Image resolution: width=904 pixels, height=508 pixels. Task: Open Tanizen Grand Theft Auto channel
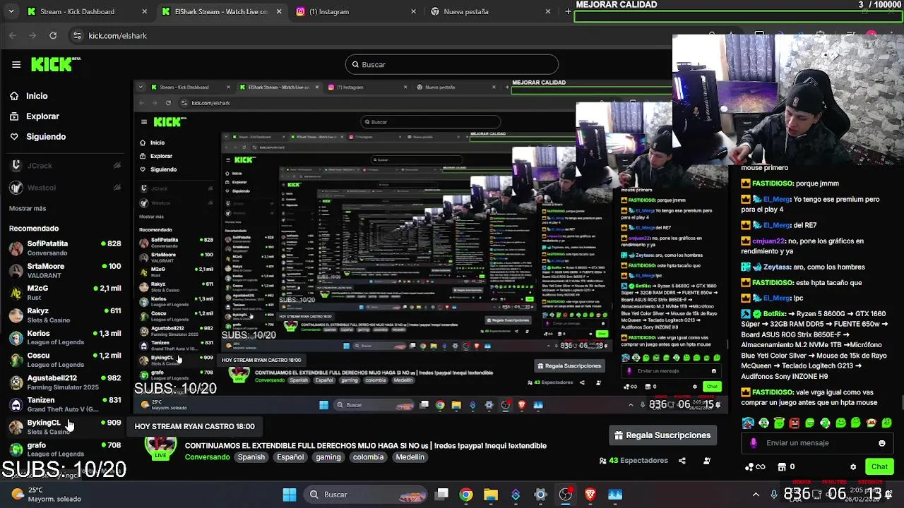[64, 404]
